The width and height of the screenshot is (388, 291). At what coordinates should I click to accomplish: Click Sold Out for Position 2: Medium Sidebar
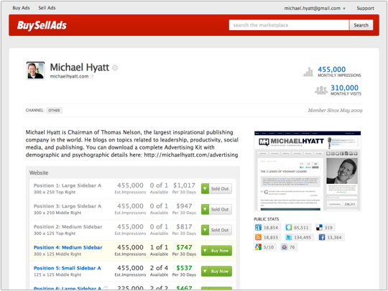(220, 230)
